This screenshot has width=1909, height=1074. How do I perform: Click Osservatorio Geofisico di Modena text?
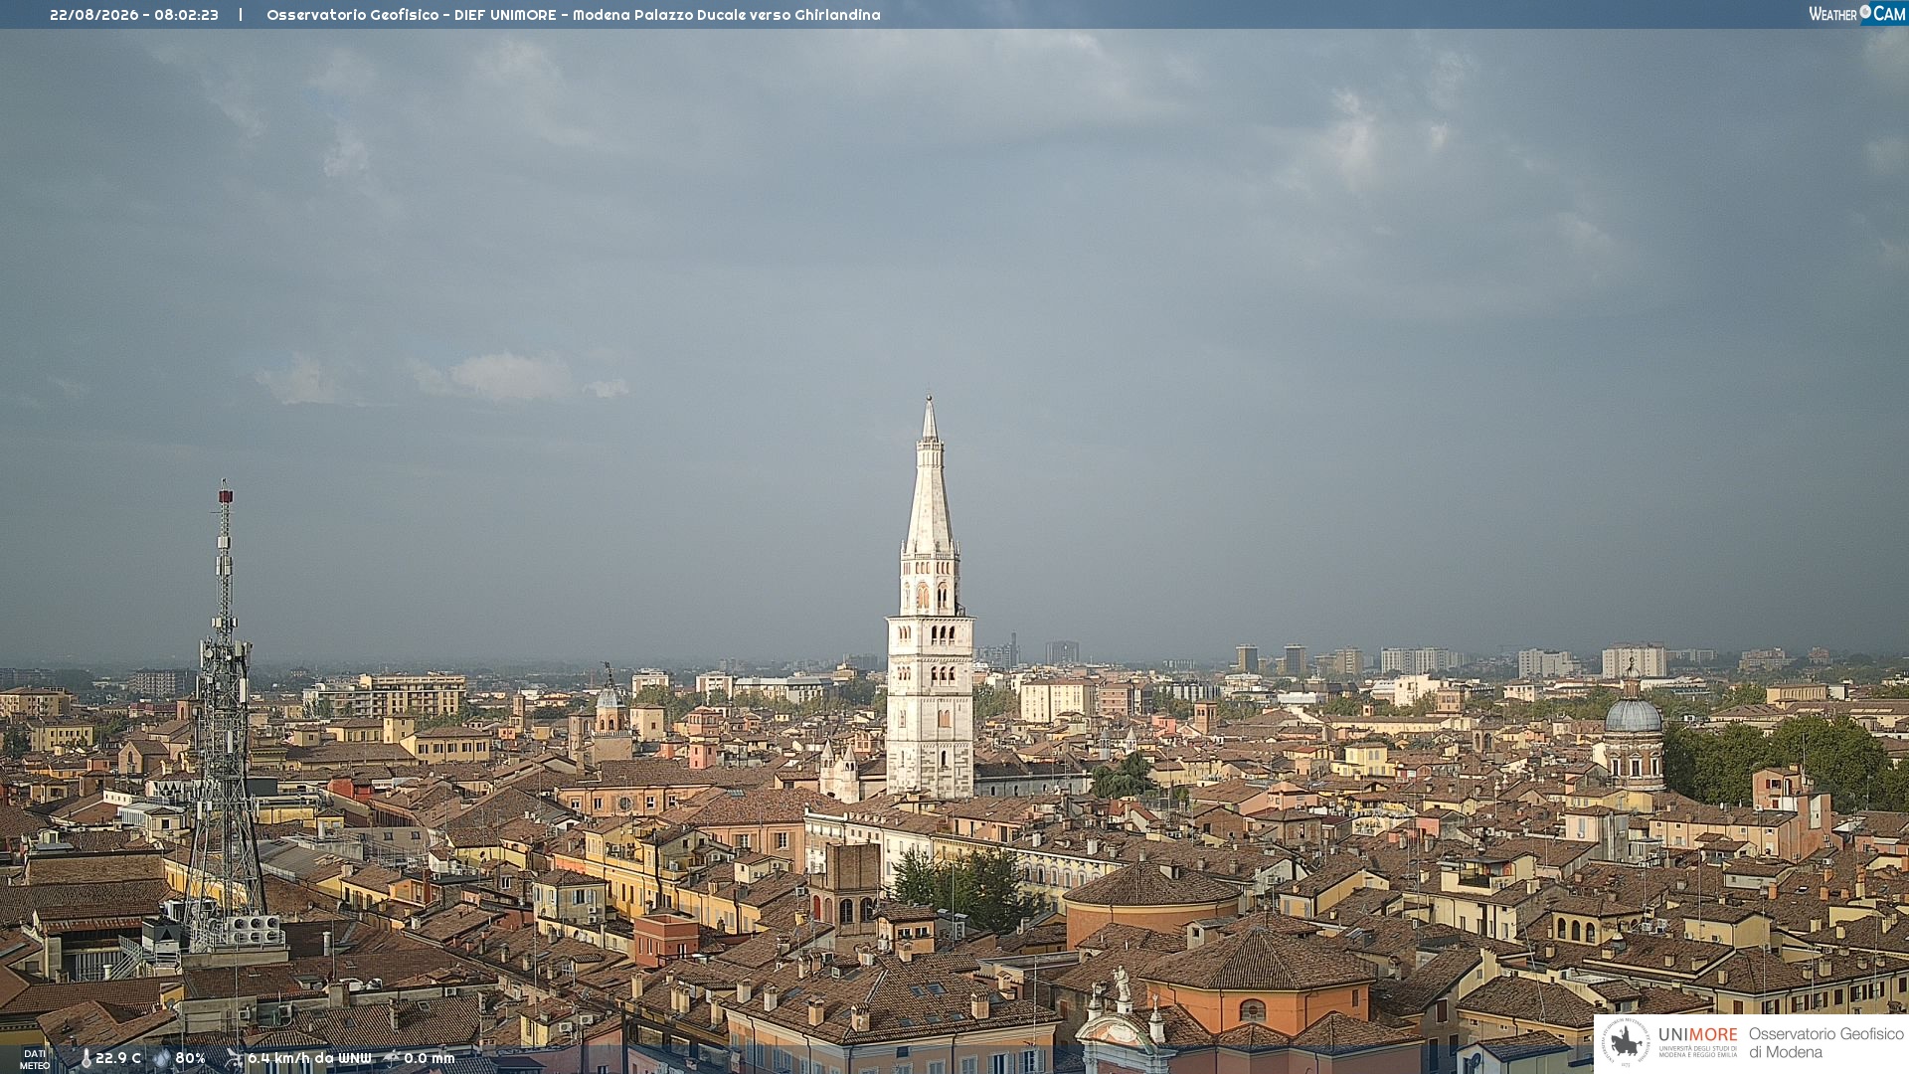click(x=1826, y=1042)
